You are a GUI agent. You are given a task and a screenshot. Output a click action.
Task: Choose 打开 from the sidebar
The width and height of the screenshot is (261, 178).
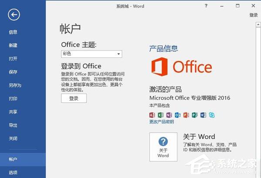click(x=13, y=59)
